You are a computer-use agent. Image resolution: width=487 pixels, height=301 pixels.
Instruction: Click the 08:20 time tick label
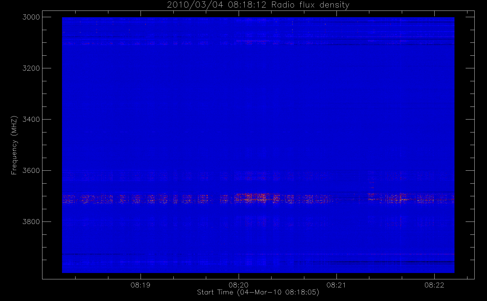point(239,285)
